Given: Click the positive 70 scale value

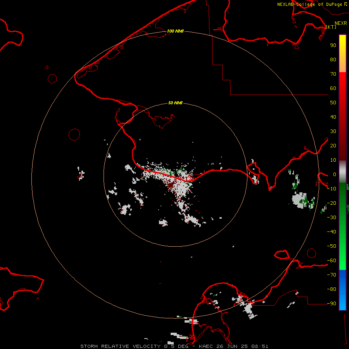Looking at the screenshot, I should coord(333,74).
